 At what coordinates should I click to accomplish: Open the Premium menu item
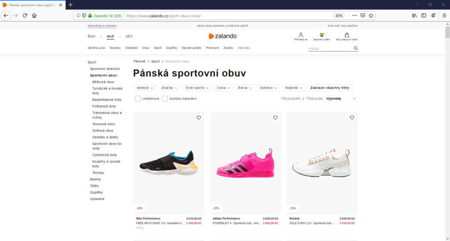[x=212, y=48]
